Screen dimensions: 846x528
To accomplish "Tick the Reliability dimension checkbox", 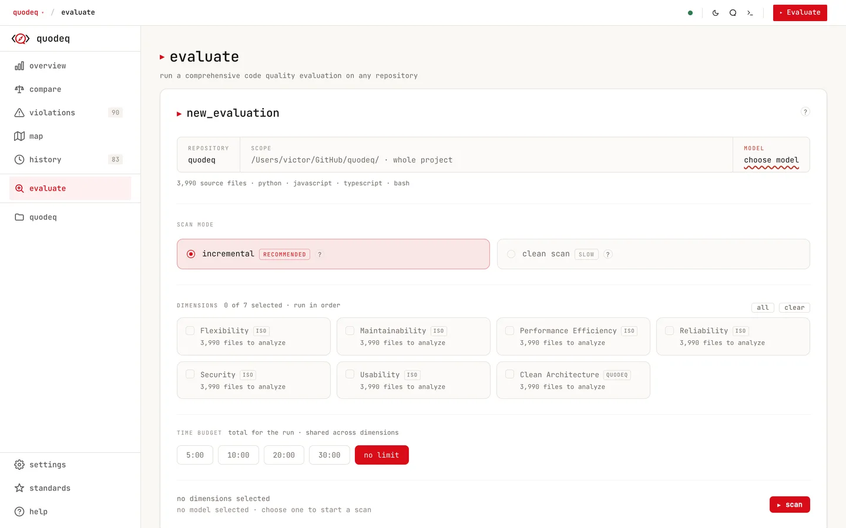I will click(x=670, y=331).
